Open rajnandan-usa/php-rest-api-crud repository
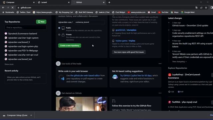The image size is (213, 120). click(x=23, y=55)
